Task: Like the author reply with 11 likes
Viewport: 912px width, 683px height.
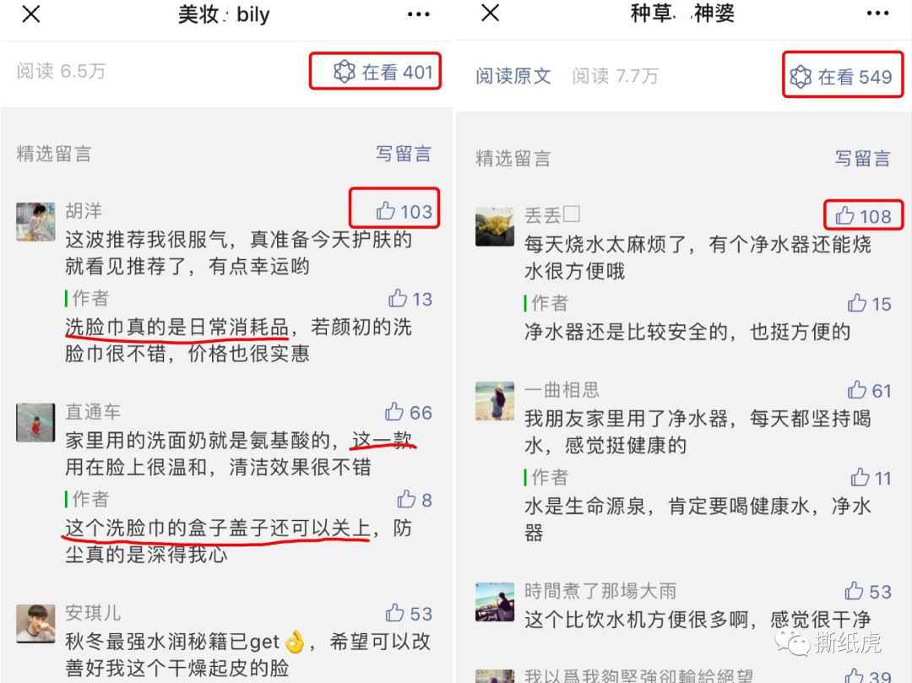Action: tap(871, 478)
